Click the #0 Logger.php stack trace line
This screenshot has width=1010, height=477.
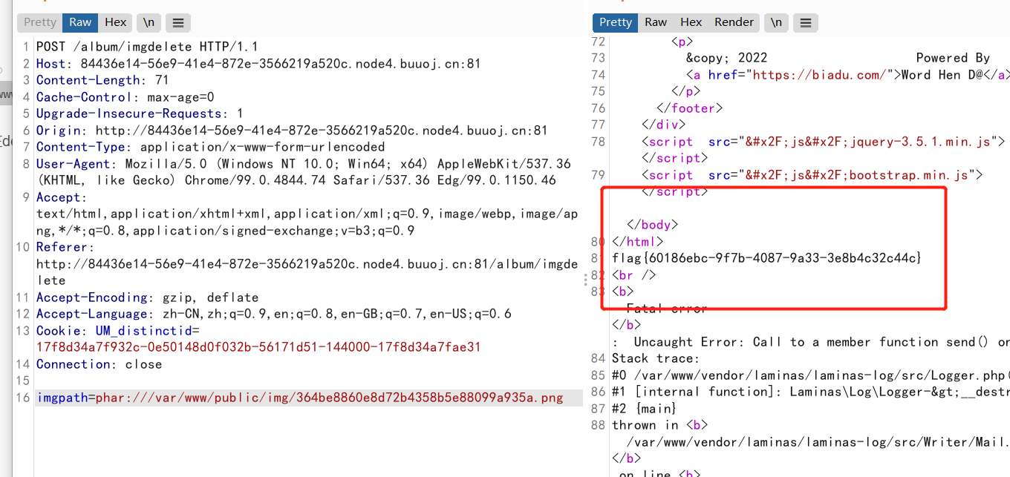(811, 375)
